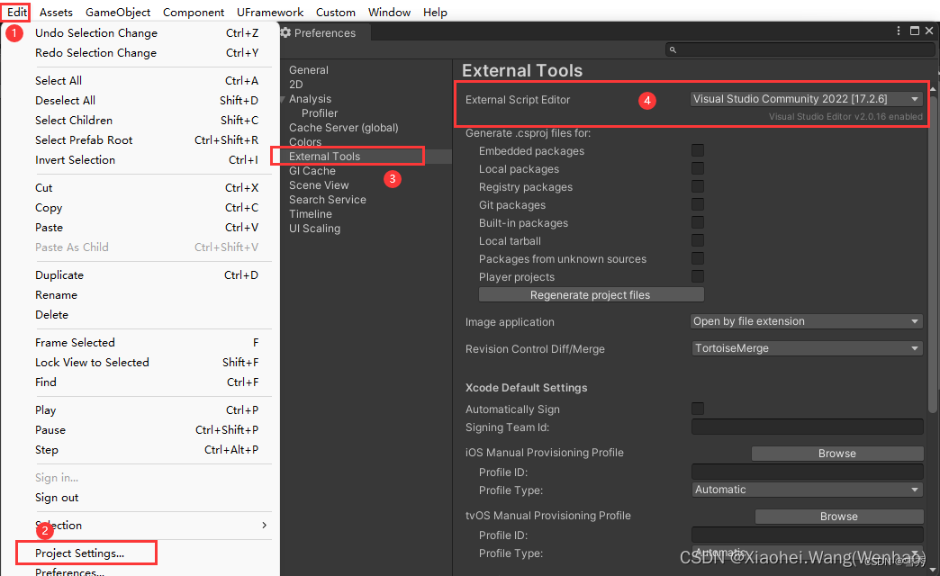Select 2D preferences category
Image resolution: width=940 pixels, height=576 pixels.
pyautogui.click(x=296, y=85)
